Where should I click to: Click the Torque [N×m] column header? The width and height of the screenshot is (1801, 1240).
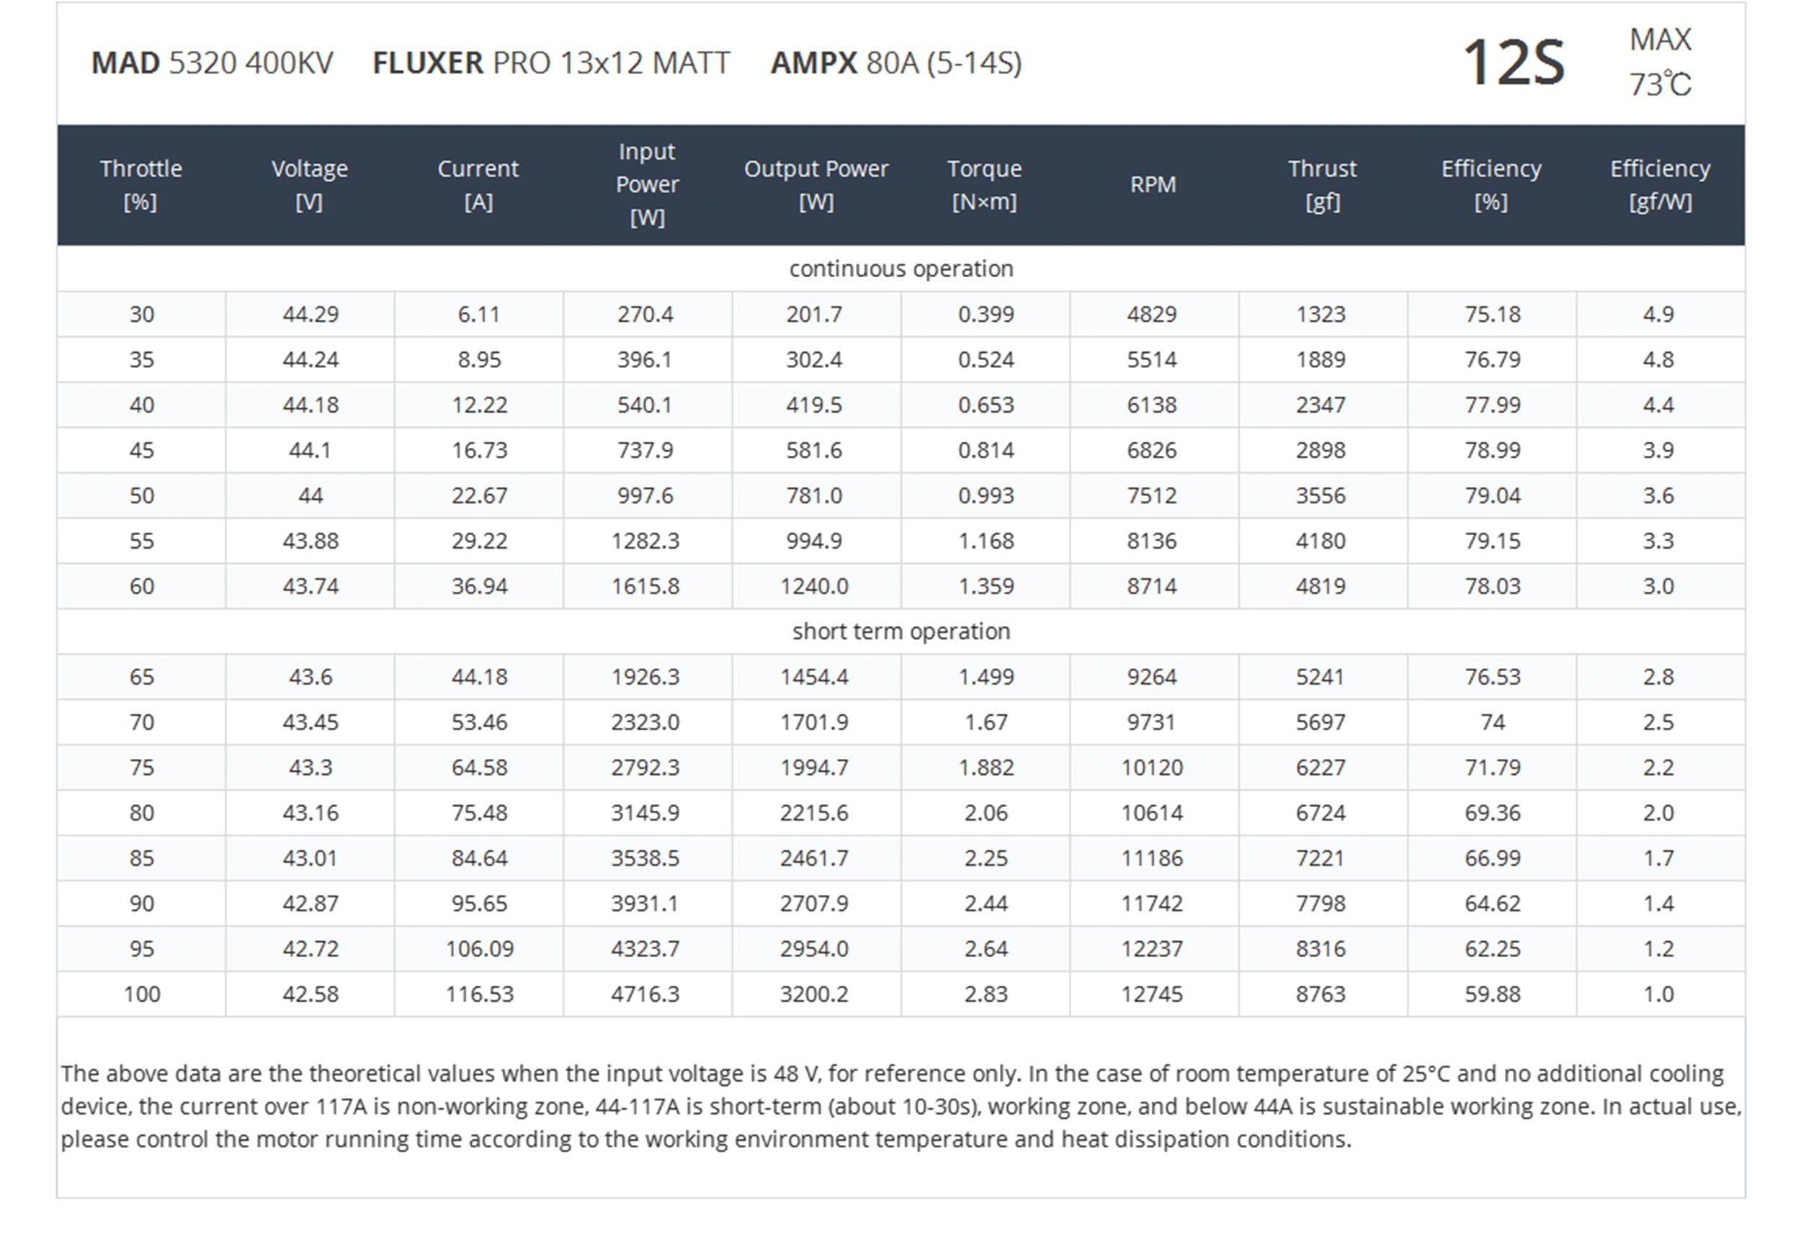point(984,185)
